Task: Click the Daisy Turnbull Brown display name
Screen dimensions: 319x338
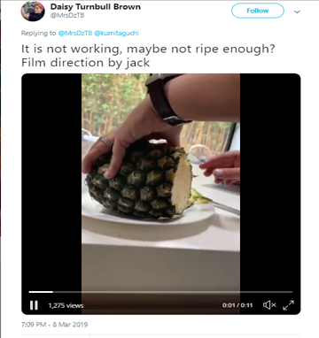Action: pyautogui.click(x=96, y=7)
